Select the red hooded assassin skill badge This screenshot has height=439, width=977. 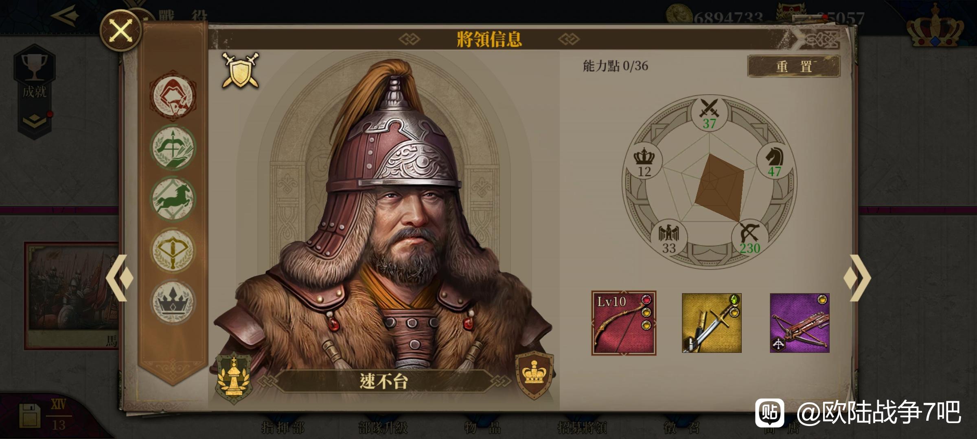(173, 96)
